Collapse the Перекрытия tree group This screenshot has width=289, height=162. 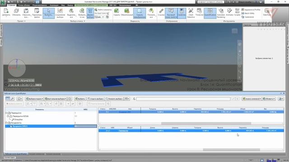click(6, 113)
